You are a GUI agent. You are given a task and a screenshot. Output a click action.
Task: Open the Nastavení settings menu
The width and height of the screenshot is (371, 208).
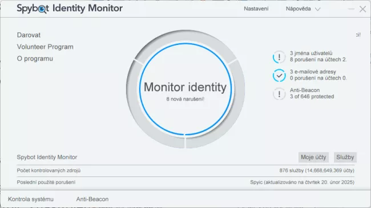click(256, 9)
